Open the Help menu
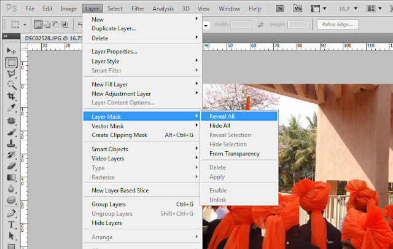The image size is (393, 249). [255, 9]
